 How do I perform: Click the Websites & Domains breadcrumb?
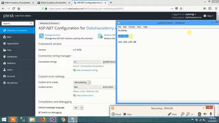49,23
